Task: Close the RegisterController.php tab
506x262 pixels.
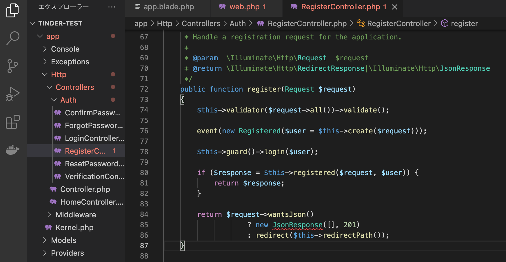Action: [x=394, y=7]
